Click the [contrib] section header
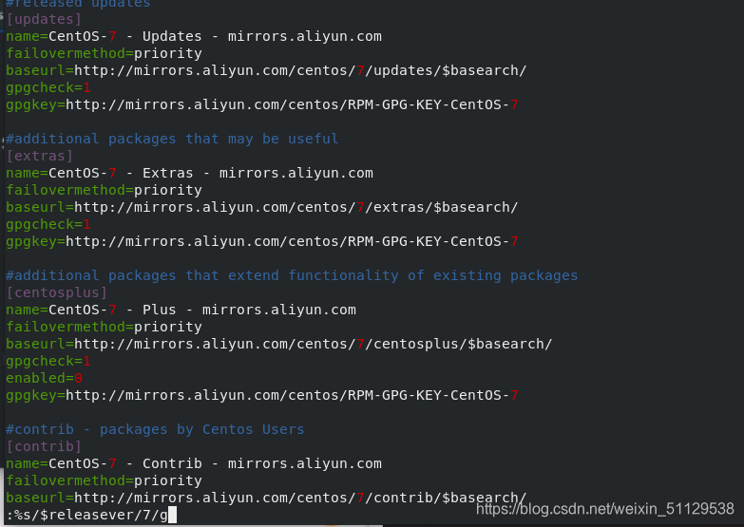 44,446
